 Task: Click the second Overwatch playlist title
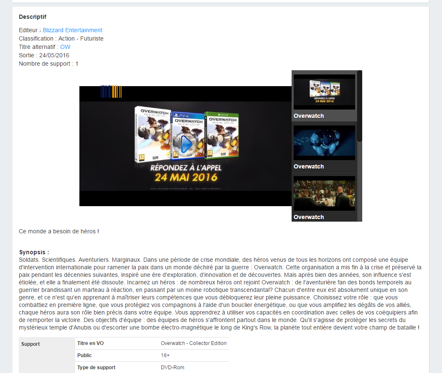point(309,166)
